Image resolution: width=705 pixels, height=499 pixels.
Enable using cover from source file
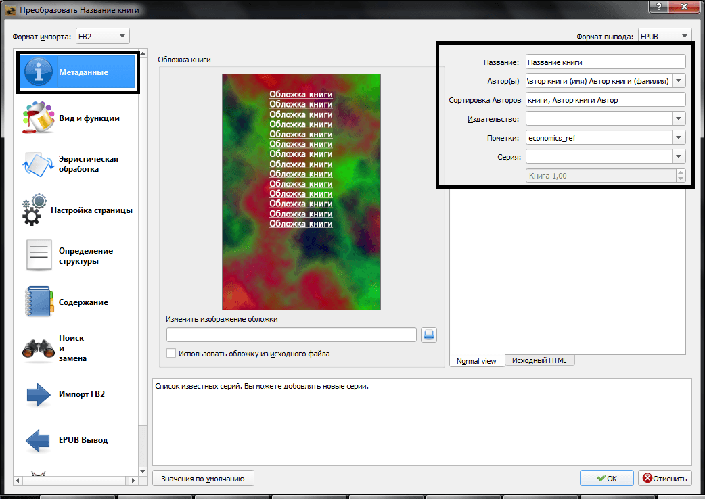[171, 354]
